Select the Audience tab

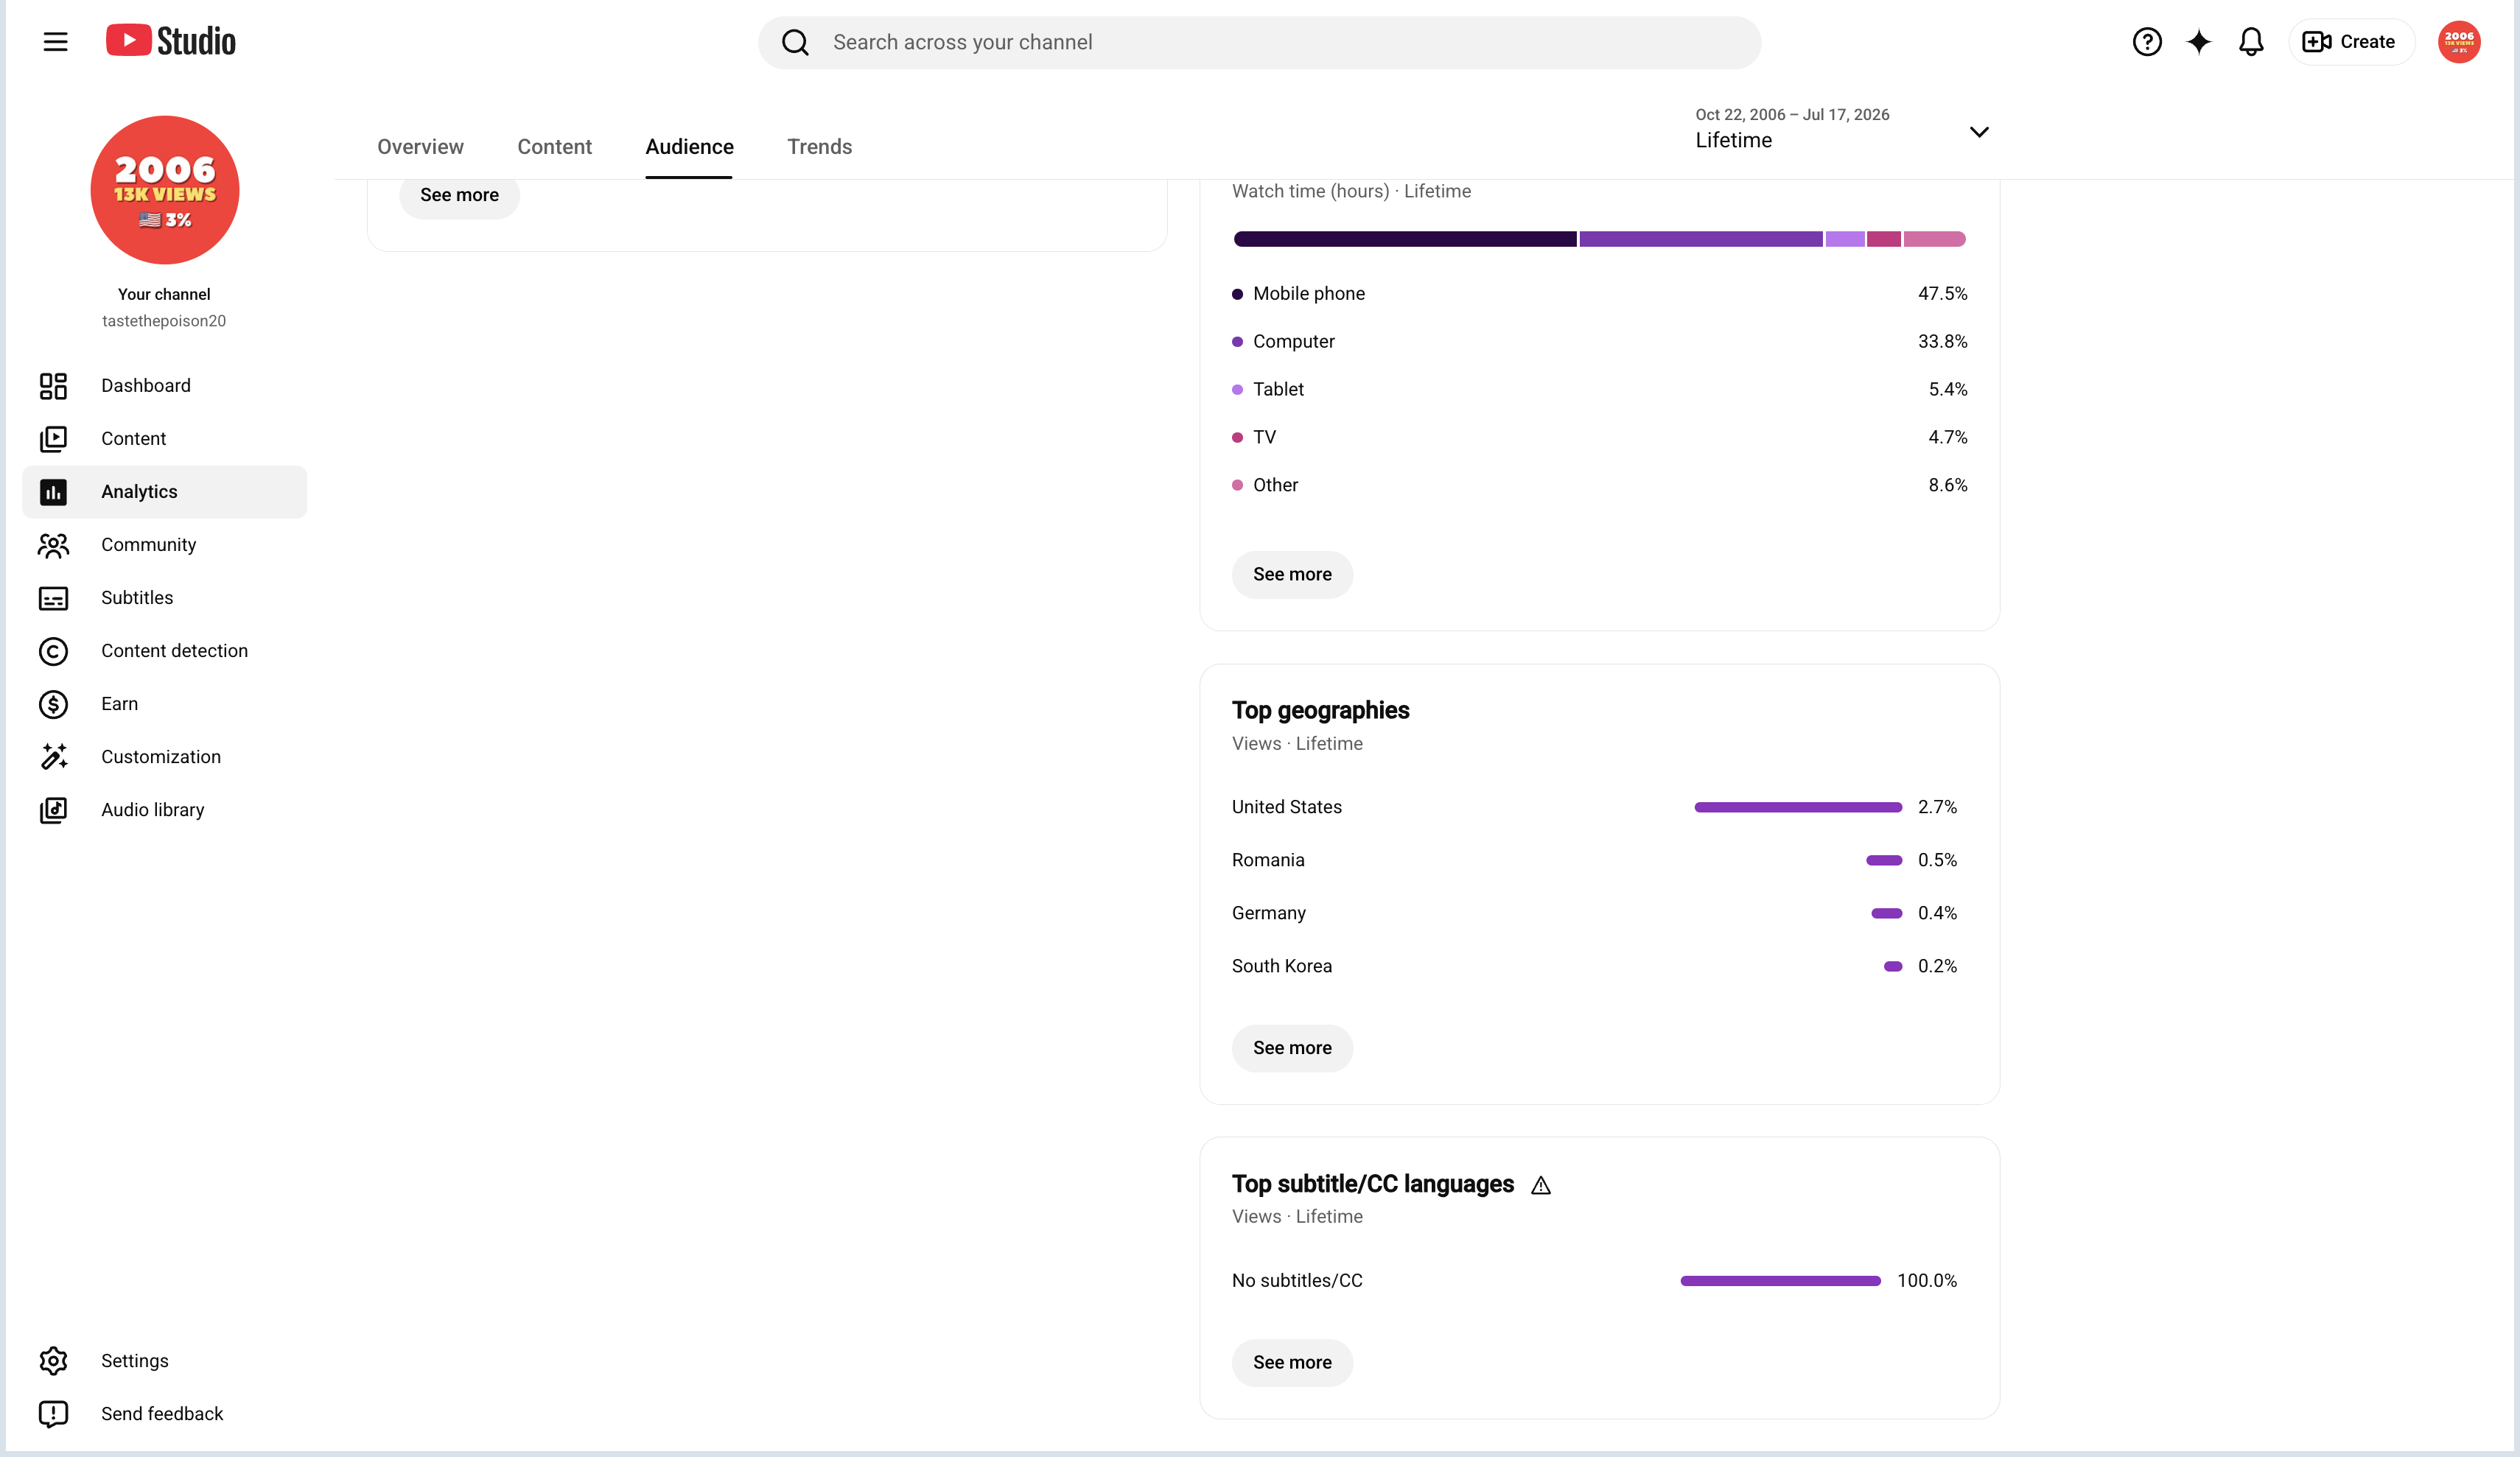point(689,147)
